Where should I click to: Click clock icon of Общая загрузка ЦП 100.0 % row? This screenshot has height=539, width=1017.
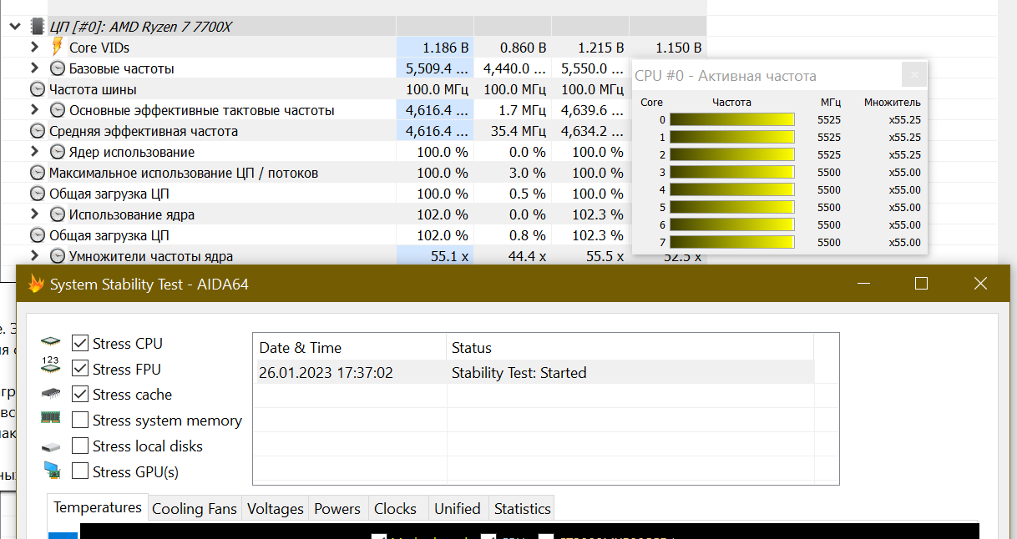tap(38, 194)
